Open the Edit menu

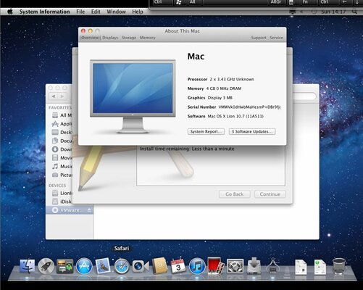[96, 12]
